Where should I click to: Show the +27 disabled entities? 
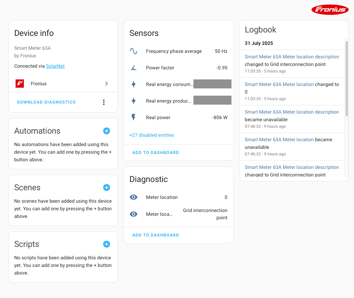coord(152,135)
